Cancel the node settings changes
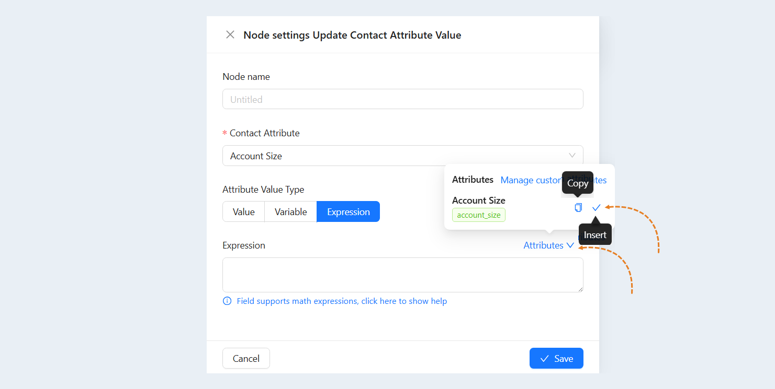775x389 pixels. pos(246,358)
